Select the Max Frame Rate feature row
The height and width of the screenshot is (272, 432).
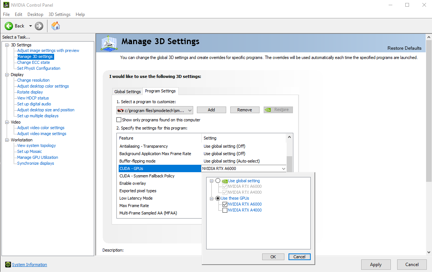pos(160,206)
